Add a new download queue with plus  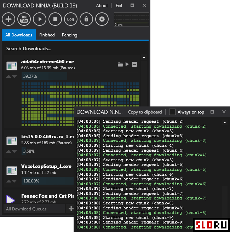click(x=71, y=209)
